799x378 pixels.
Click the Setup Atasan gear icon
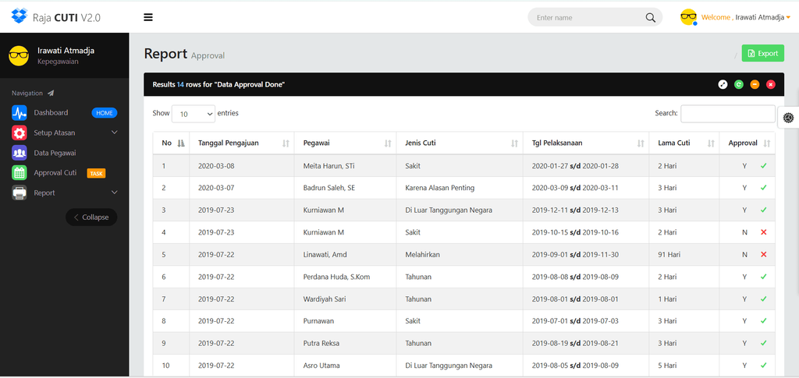click(x=20, y=132)
